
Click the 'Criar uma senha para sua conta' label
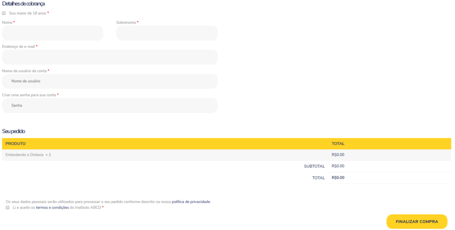point(29,95)
